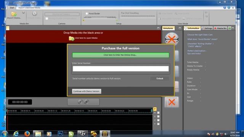Click the folder icon beside 'click here to open Media'
The width and height of the screenshot is (244, 137).
tap(71, 38)
